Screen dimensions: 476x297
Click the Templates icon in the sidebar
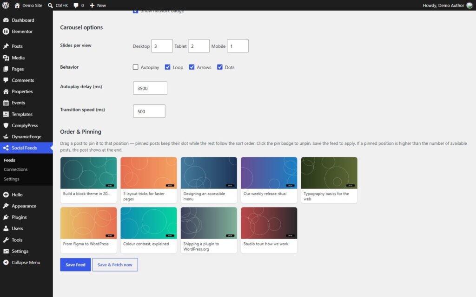(x=6, y=114)
